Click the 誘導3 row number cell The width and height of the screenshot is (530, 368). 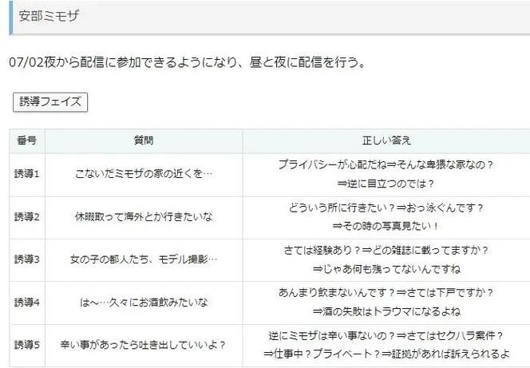(x=27, y=259)
